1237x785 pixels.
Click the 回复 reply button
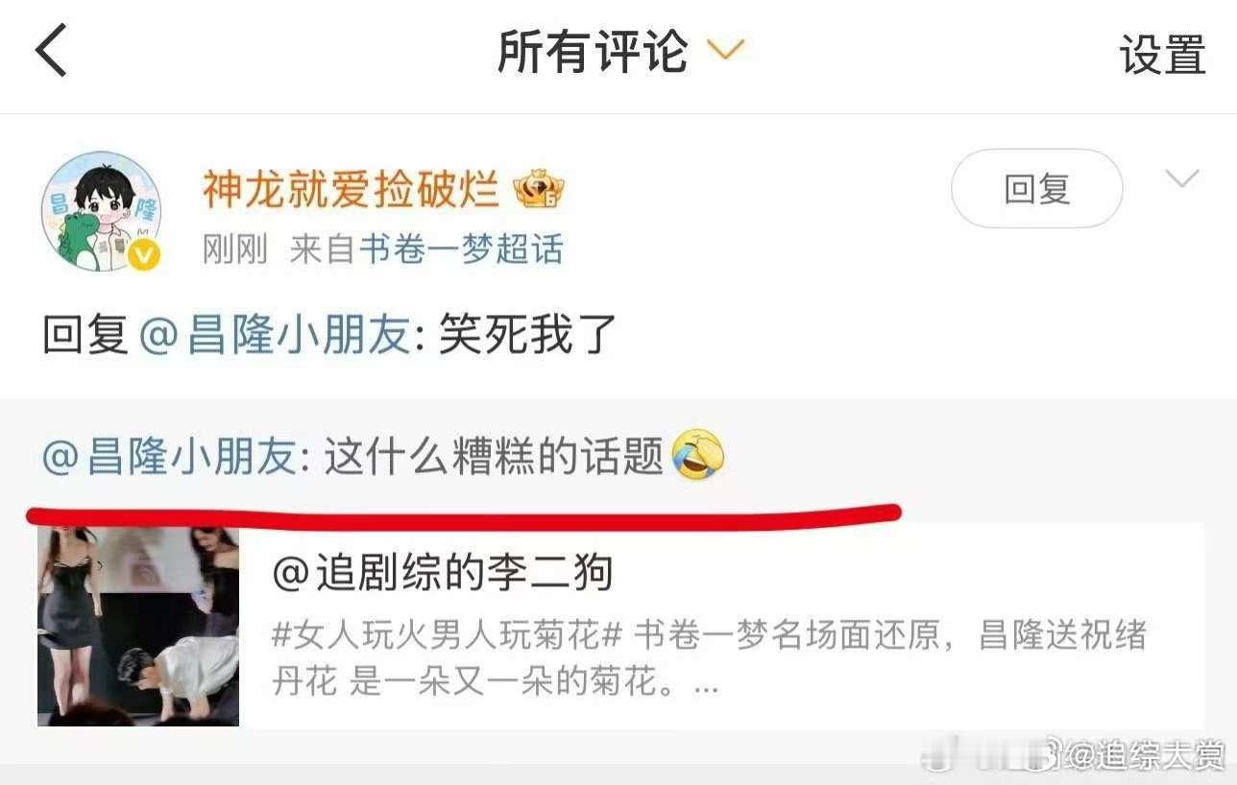pyautogui.click(x=1036, y=188)
